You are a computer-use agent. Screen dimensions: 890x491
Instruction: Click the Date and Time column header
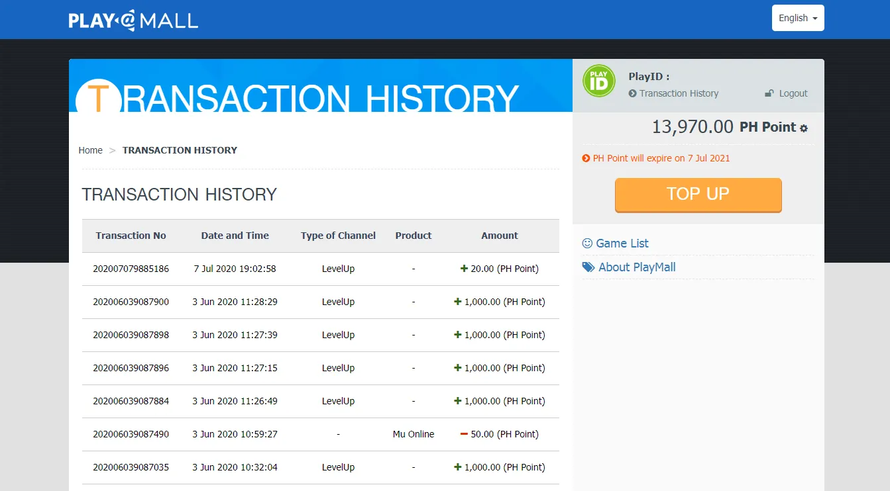tap(235, 236)
